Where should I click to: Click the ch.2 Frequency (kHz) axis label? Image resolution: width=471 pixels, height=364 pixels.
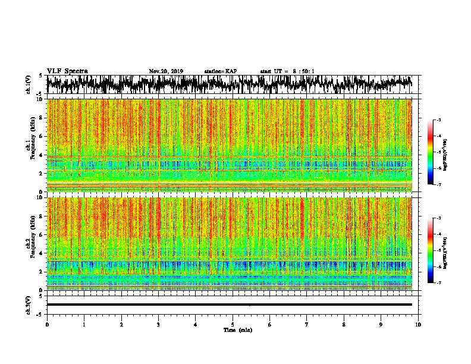pos(30,237)
